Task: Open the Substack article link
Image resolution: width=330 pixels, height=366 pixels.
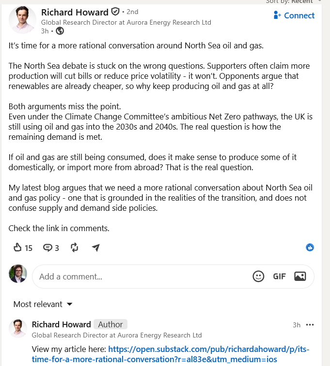Action: 171,354
